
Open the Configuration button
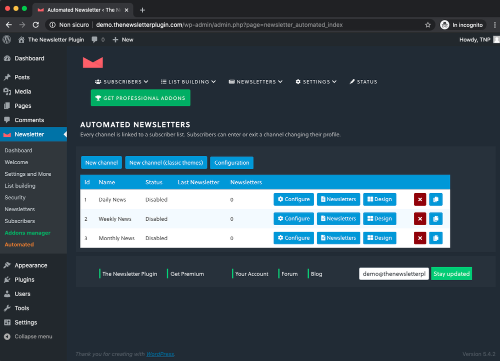pos(232,163)
